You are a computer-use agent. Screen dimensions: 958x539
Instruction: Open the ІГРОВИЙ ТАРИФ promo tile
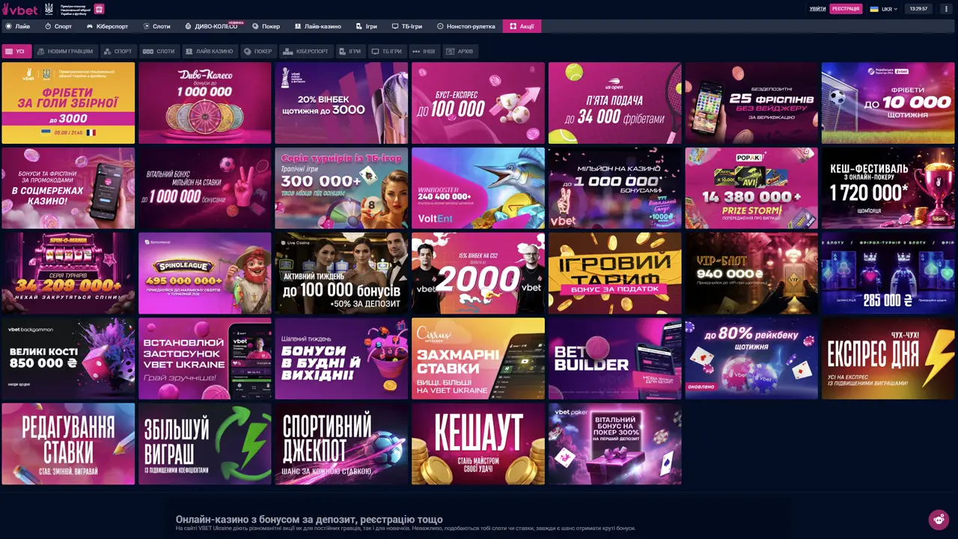(614, 273)
